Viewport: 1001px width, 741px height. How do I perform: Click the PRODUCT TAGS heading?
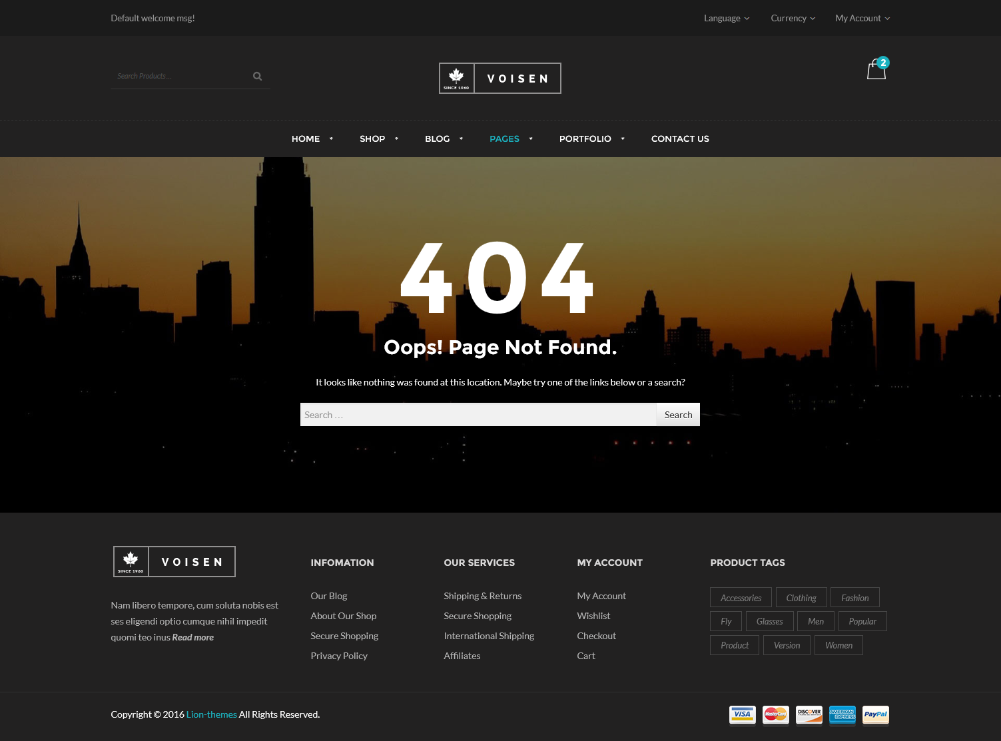coord(747,563)
